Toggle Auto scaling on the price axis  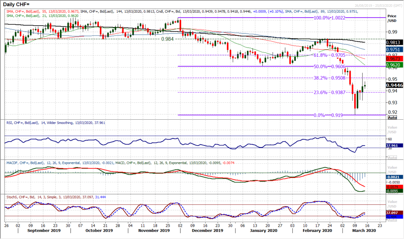[x=393, y=118]
